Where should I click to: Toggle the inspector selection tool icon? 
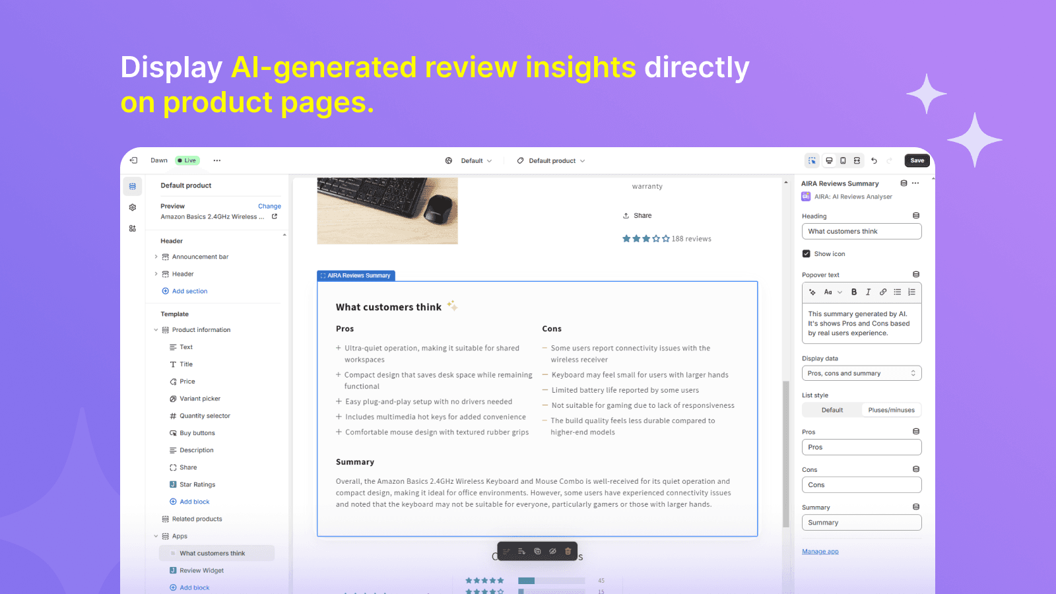click(812, 160)
